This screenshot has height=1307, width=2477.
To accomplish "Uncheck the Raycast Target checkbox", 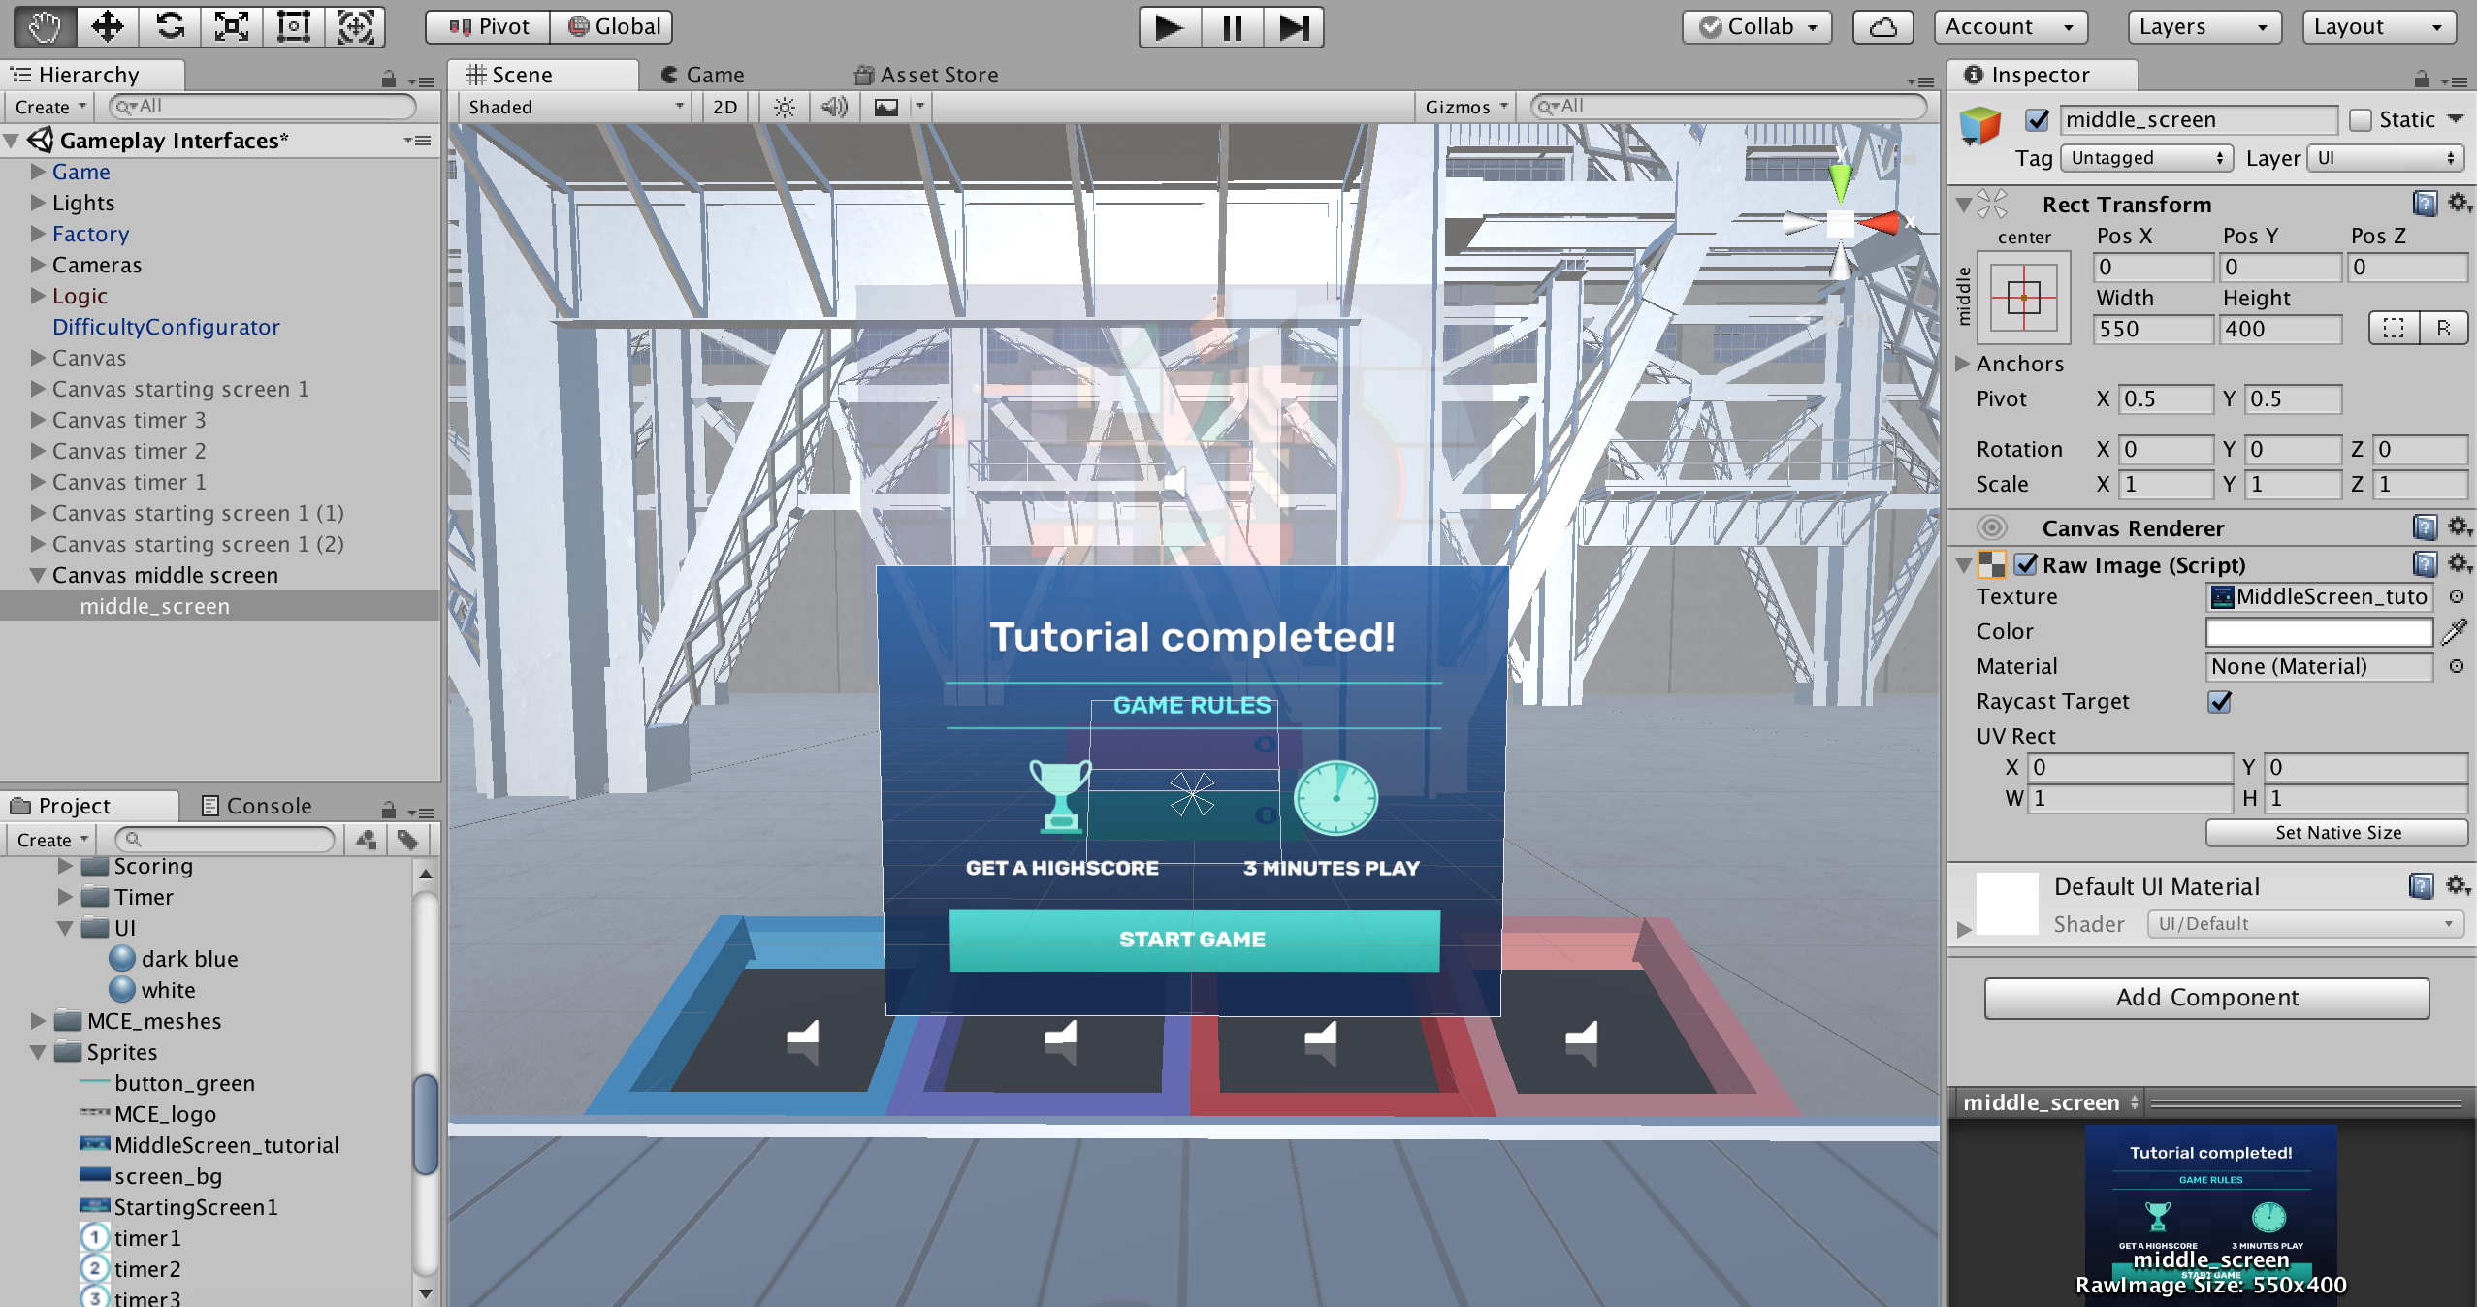I will click(x=2220, y=701).
